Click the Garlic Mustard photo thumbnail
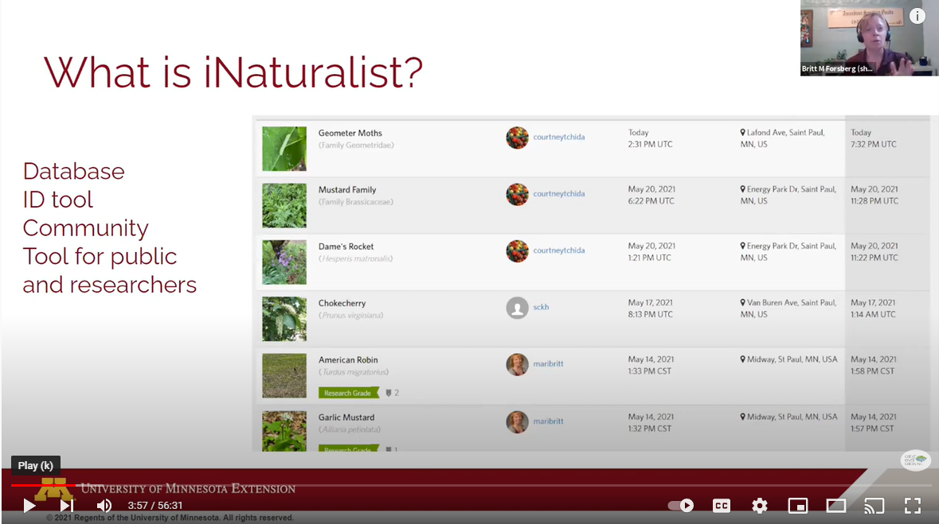Viewport: 939px width, 524px height. tap(284, 431)
